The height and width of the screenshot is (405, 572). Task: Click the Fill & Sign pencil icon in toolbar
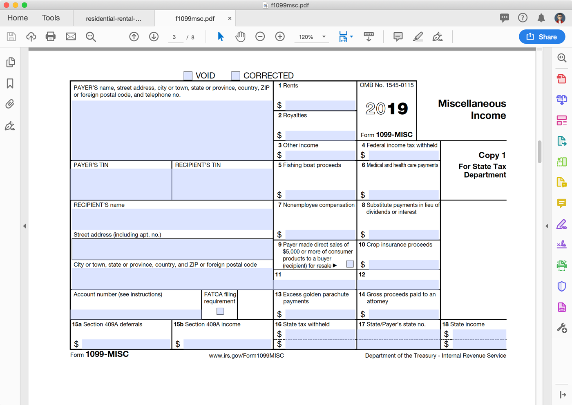[438, 37]
